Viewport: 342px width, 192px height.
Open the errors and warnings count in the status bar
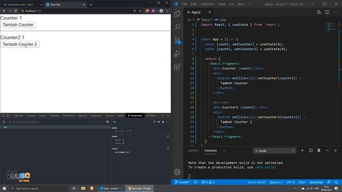point(208,182)
